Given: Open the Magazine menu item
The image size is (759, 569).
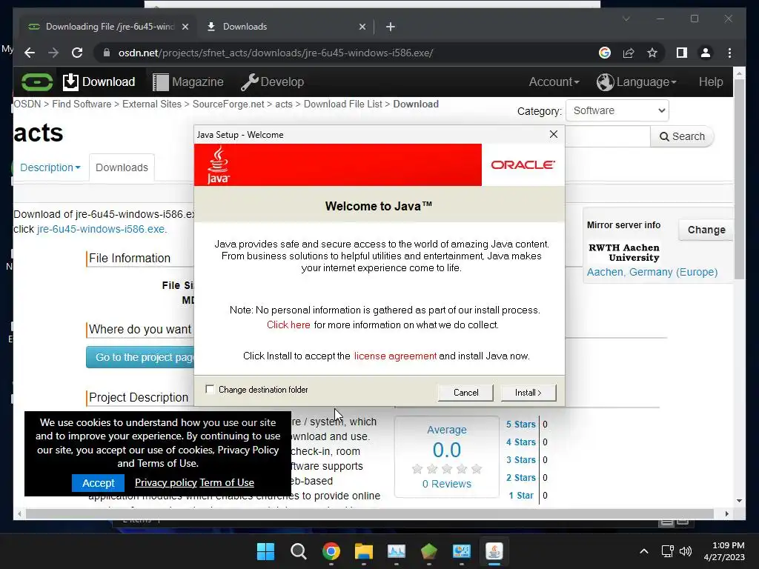Looking at the screenshot, I should click(188, 81).
